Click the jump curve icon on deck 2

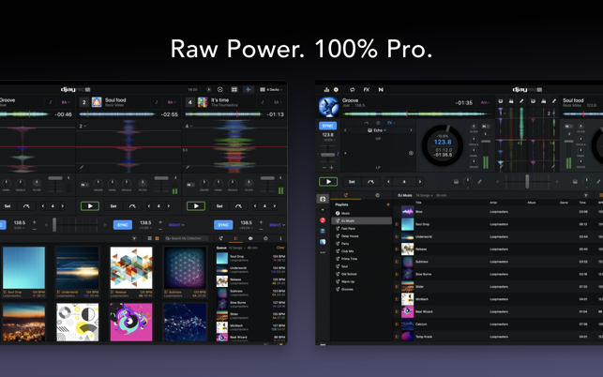(132, 206)
